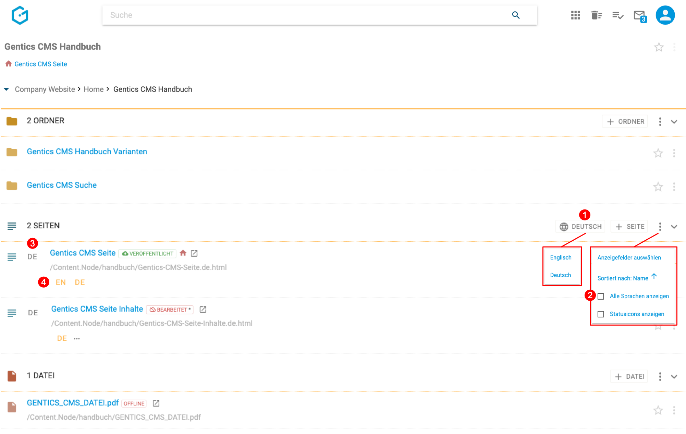Enable Statusicons anzeigen checkbox
The height and width of the screenshot is (434, 686).
pos(601,314)
